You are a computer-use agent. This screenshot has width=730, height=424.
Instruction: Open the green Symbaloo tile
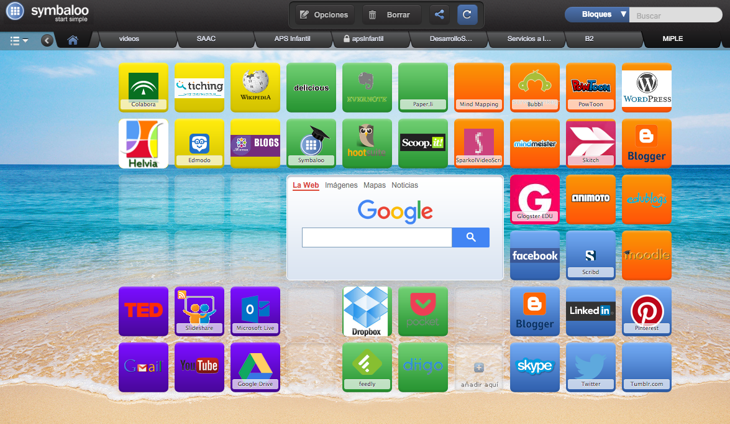pos(311,144)
